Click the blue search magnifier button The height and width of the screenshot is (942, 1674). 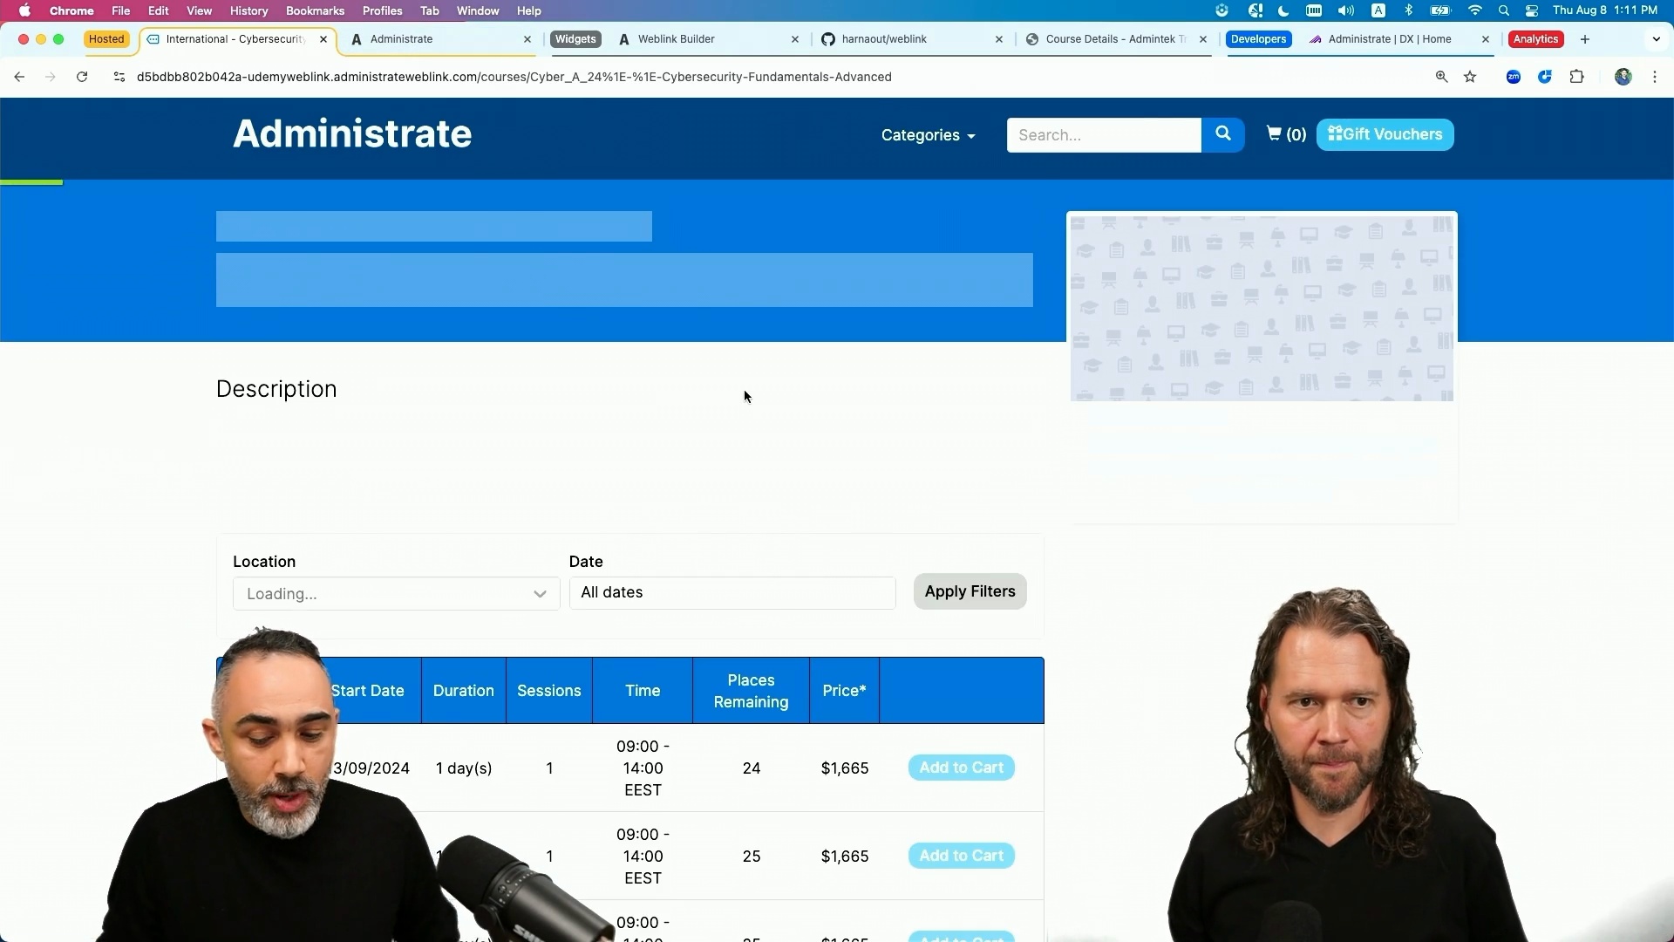pyautogui.click(x=1222, y=134)
